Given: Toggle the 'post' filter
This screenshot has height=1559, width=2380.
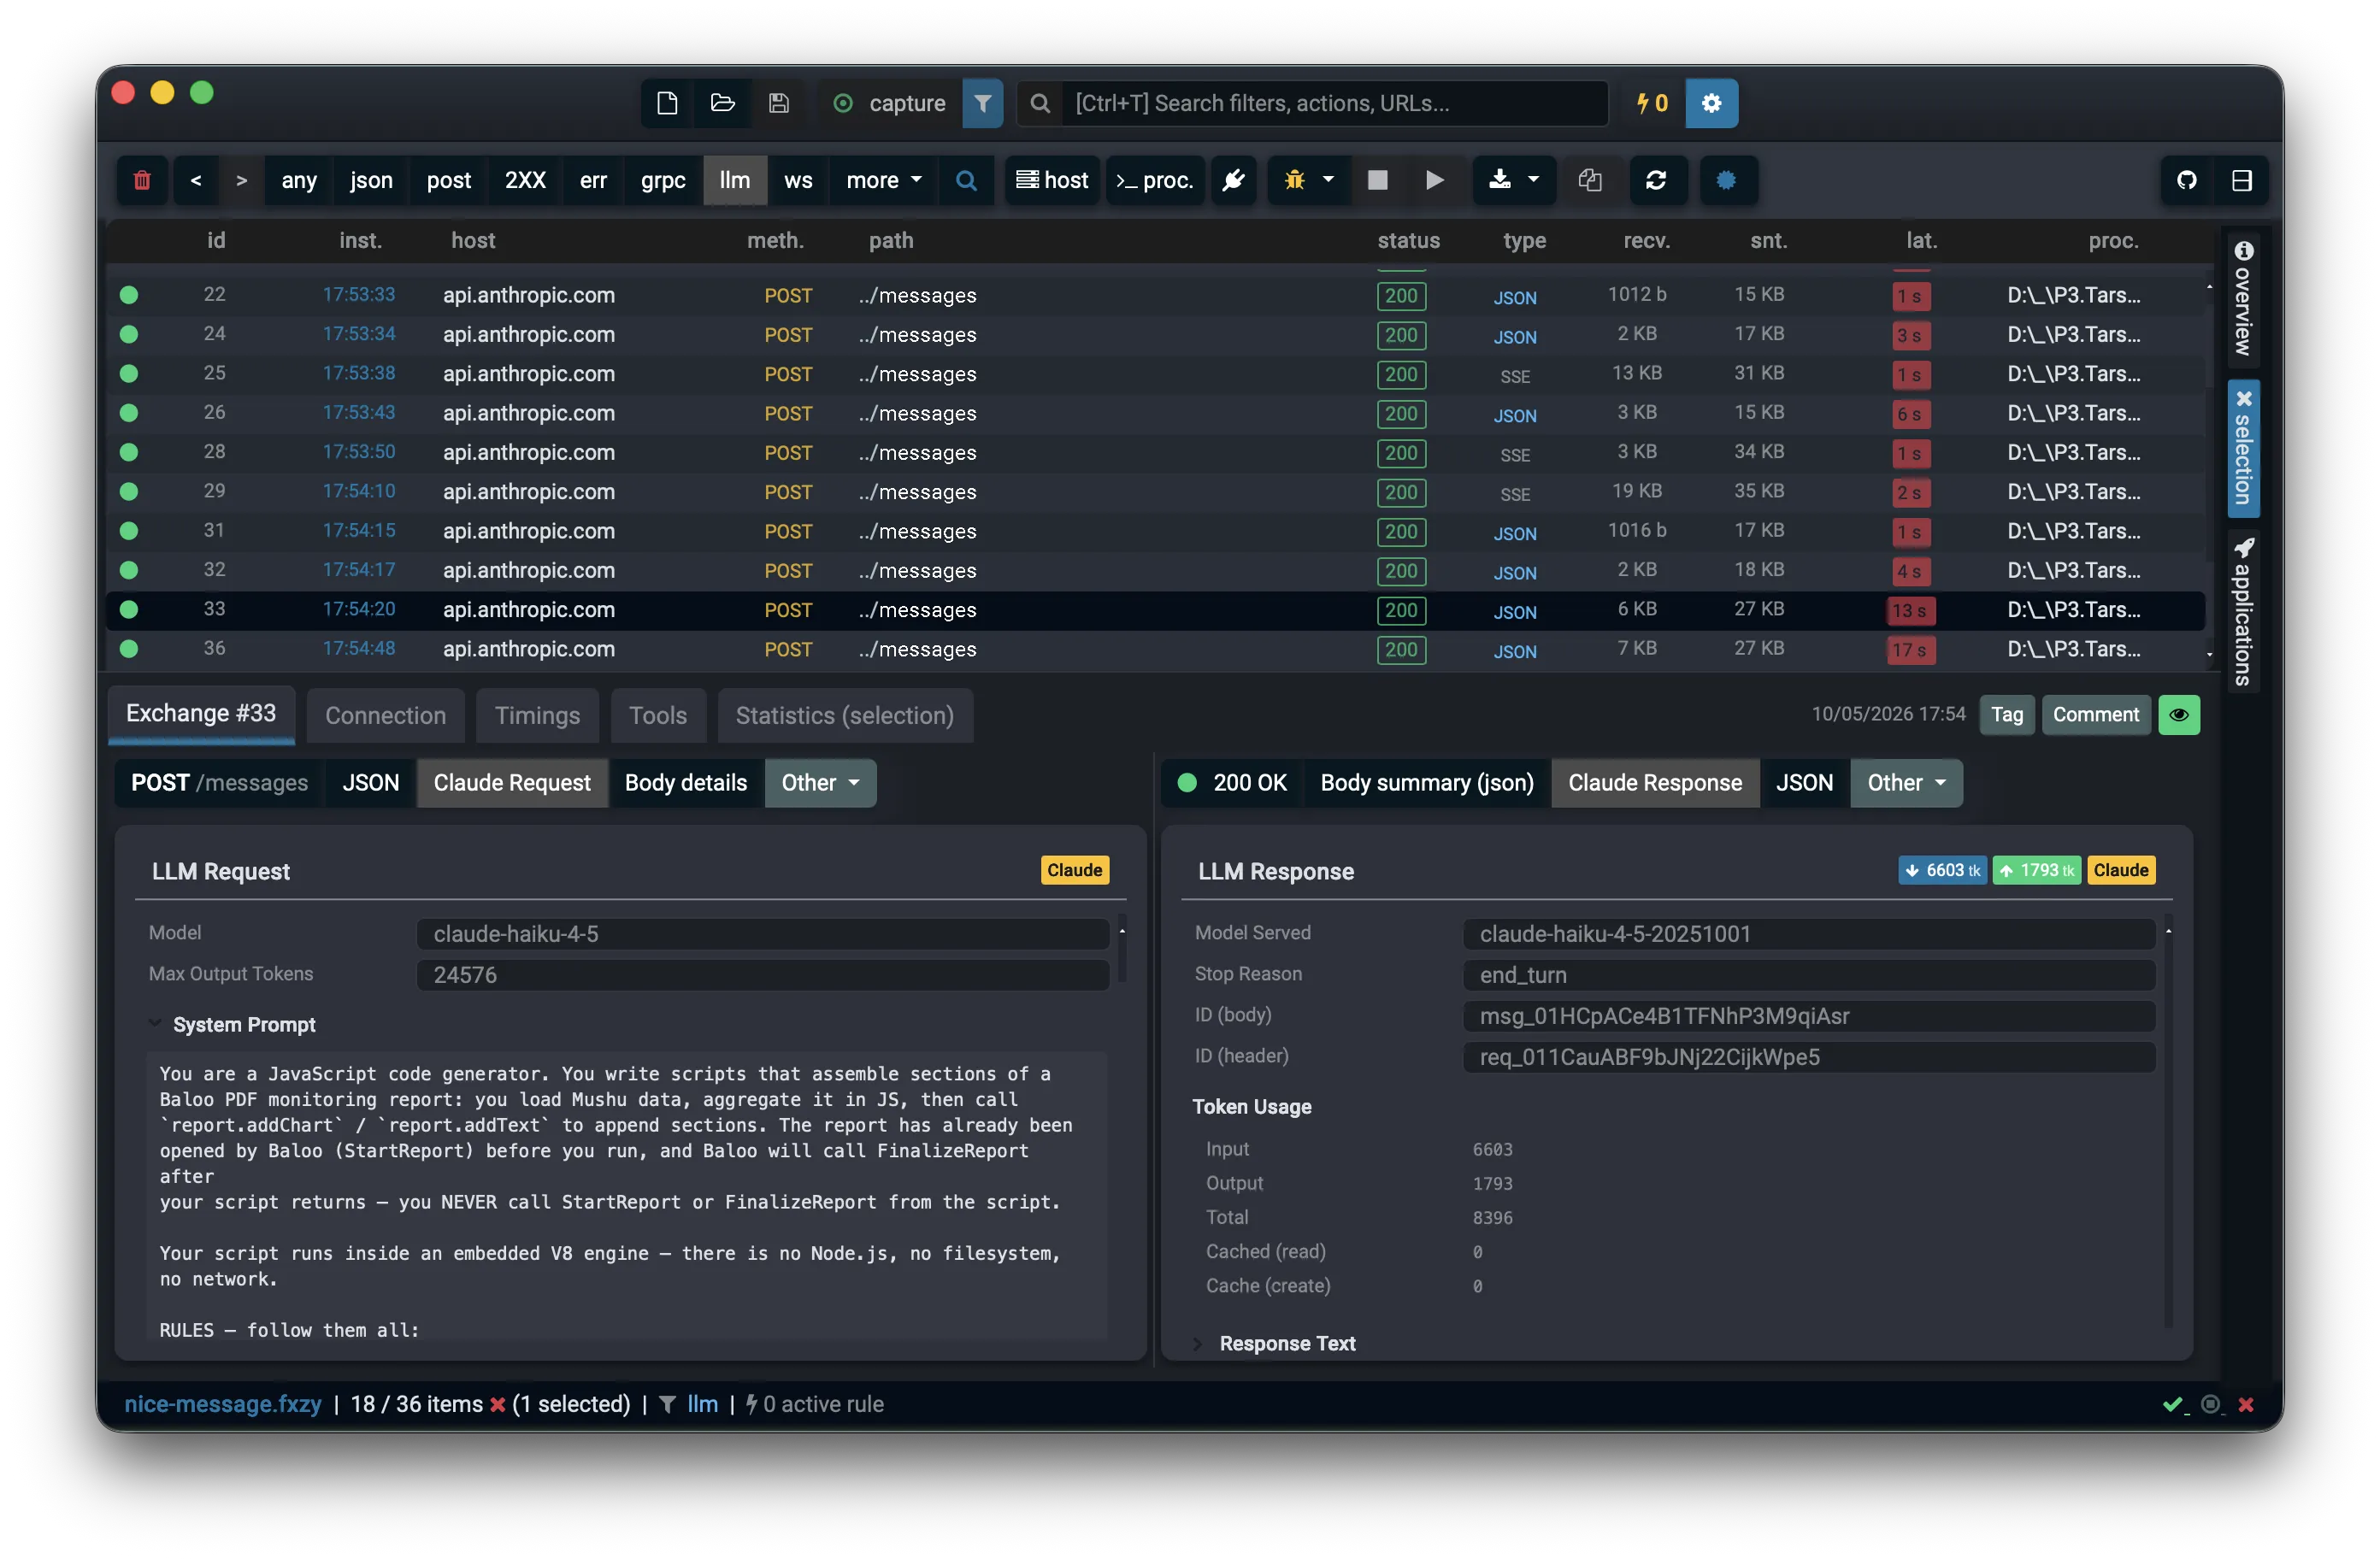Looking at the screenshot, I should point(449,180).
